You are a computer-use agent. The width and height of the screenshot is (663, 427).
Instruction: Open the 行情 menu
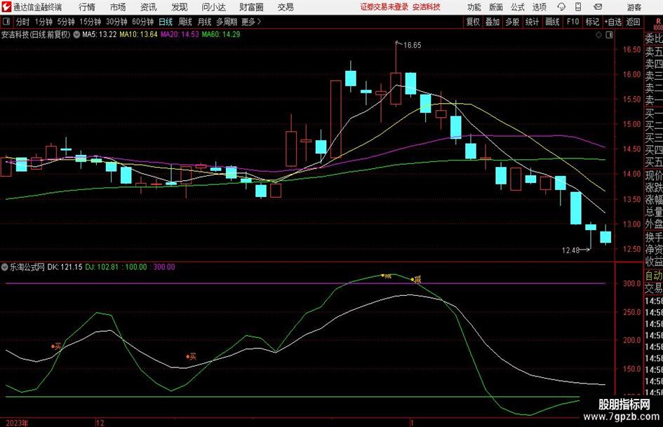coord(87,7)
